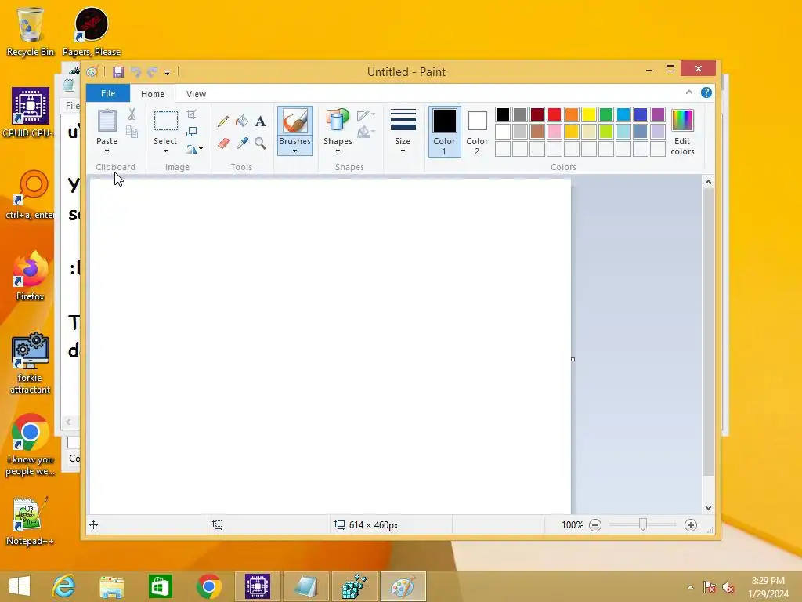This screenshot has width=802, height=602.
Task: Click the Resize icon in Image group
Action: tap(191, 132)
